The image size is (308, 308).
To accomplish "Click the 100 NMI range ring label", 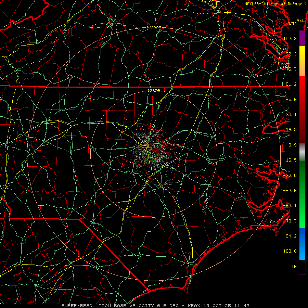I will [154, 27].
